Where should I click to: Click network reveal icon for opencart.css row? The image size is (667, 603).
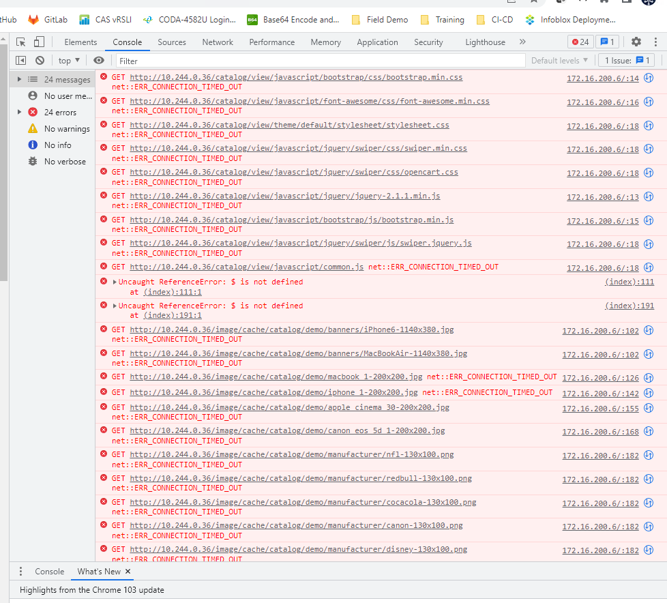click(x=649, y=173)
